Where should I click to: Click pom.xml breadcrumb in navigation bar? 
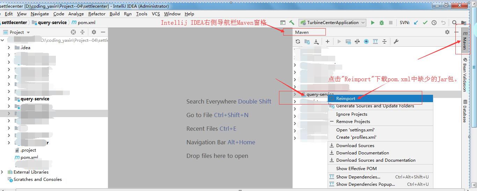pyautogui.click(x=83, y=22)
